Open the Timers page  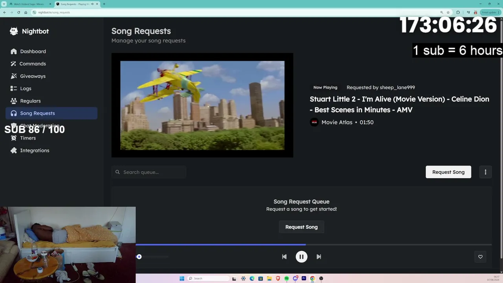coord(51,138)
